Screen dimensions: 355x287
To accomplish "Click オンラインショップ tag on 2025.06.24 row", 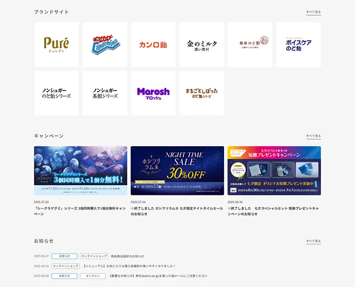I will pyautogui.click(x=65, y=266).
